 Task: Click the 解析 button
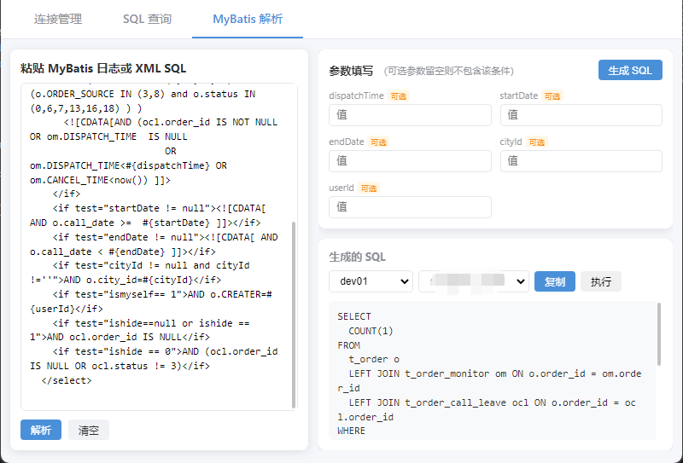(x=41, y=430)
